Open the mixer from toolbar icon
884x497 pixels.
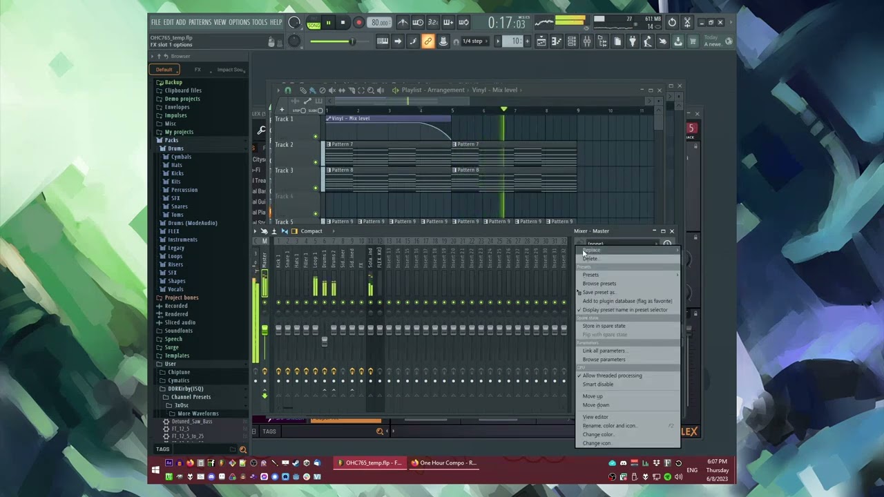coord(586,41)
